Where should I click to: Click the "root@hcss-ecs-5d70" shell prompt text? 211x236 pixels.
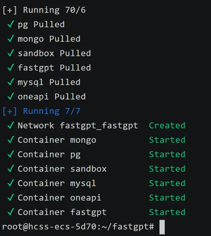(x=39, y=226)
